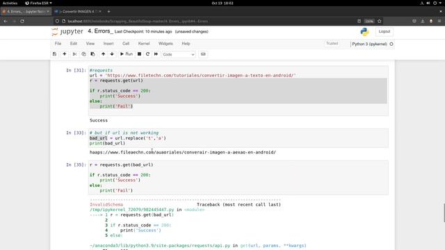445x250 pixels.
Task: Toggle reader view icon in address bar
Action: coord(359,22)
